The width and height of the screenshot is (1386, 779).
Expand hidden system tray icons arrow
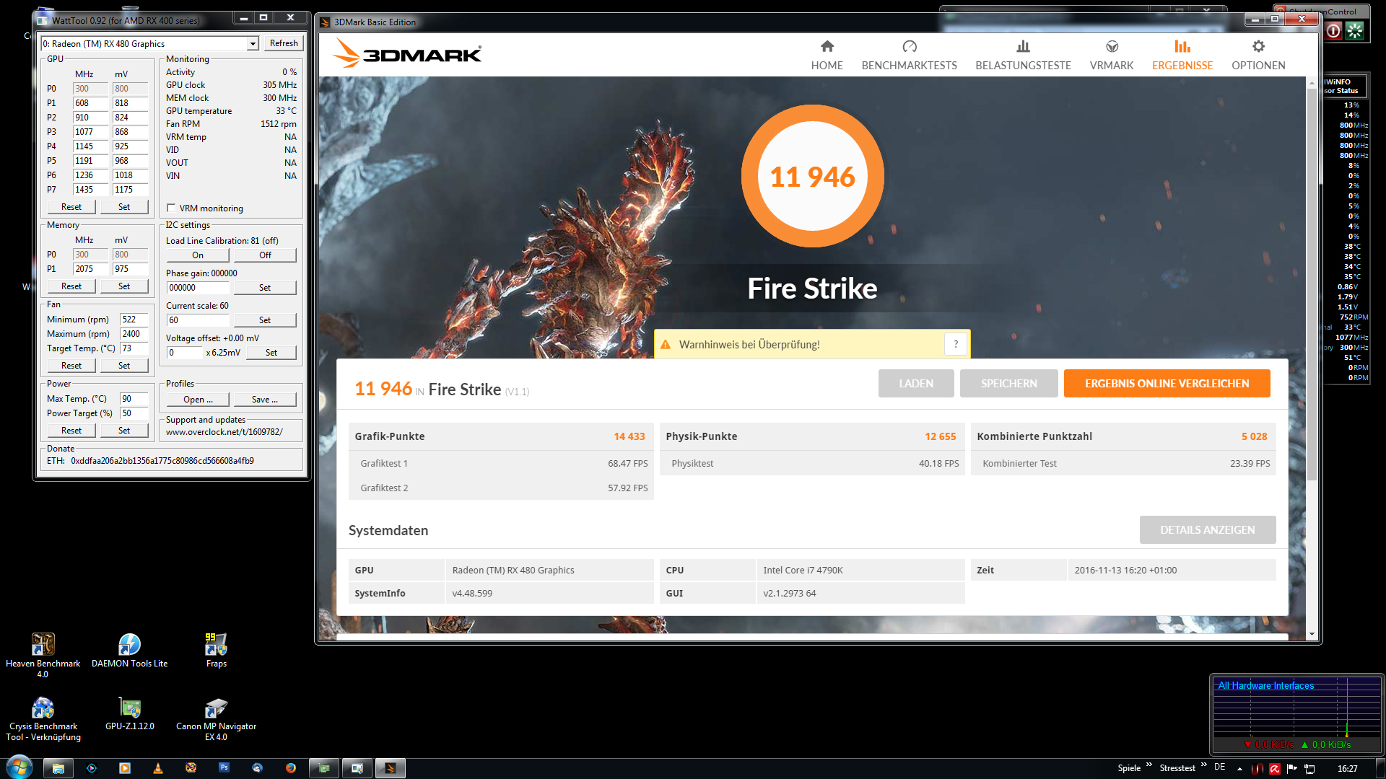coord(1239,769)
